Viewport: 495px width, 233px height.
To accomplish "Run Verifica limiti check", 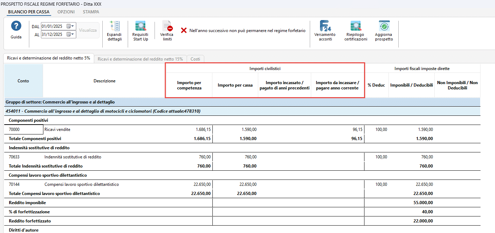I will tap(167, 26).
